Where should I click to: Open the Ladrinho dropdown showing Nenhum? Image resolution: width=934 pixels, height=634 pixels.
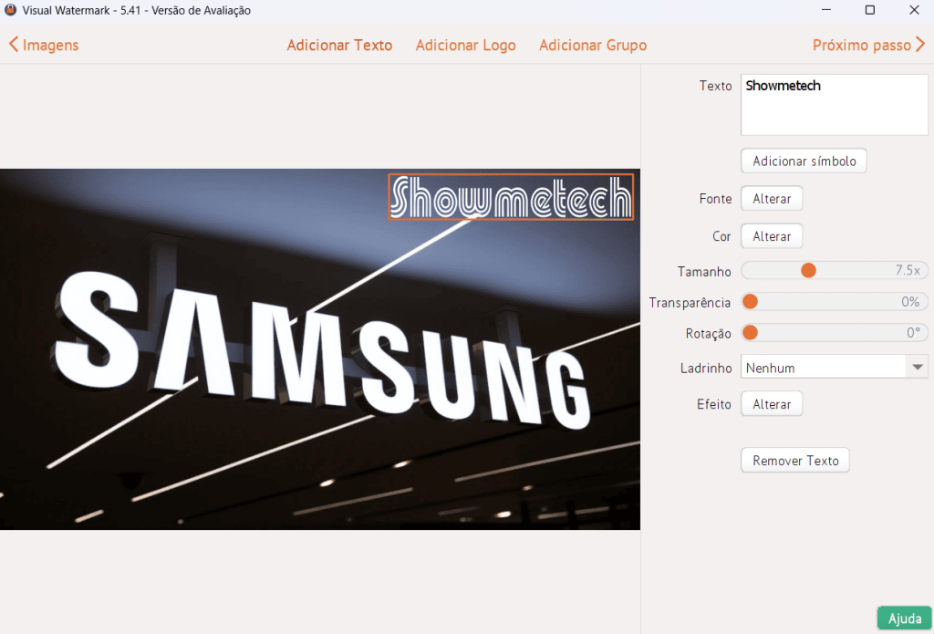(834, 367)
